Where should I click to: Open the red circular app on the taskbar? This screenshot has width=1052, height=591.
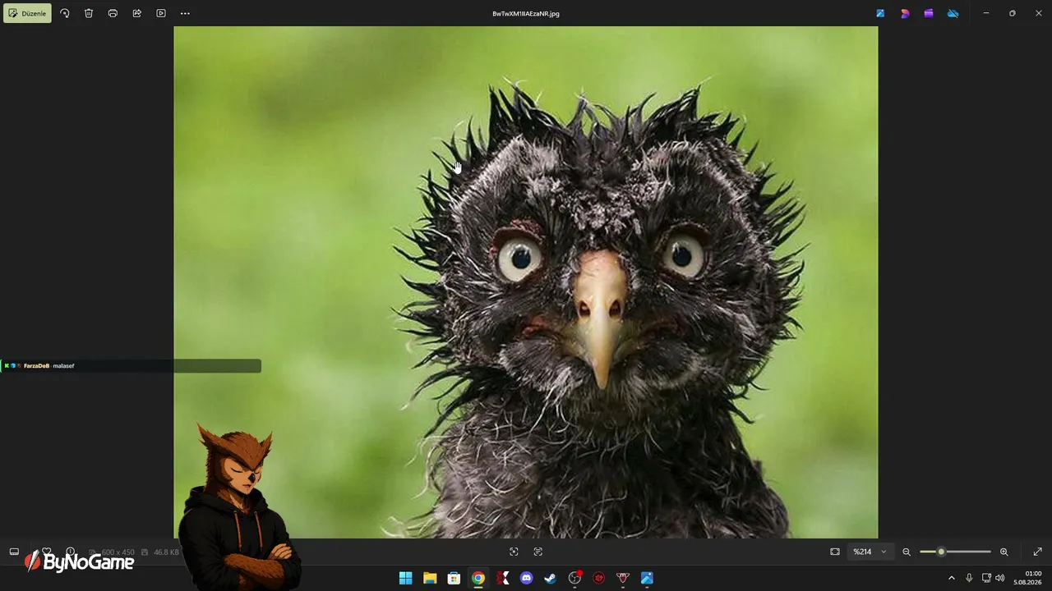(x=599, y=578)
